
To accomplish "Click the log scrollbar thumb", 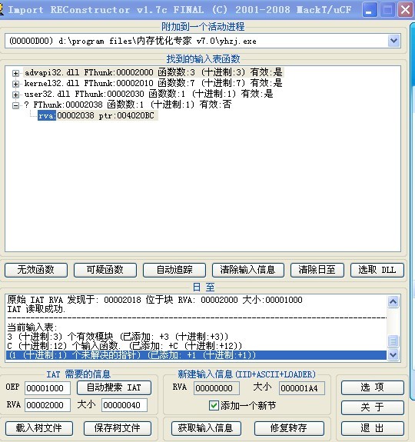I will (393, 341).
